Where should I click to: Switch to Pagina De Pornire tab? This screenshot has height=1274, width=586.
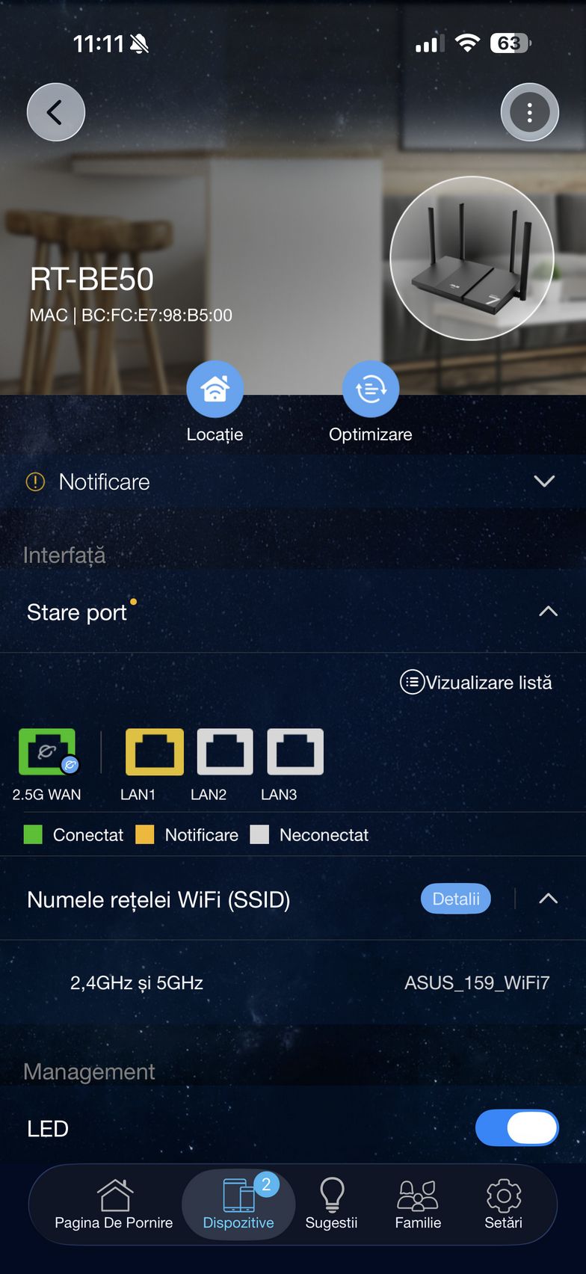tap(114, 1204)
